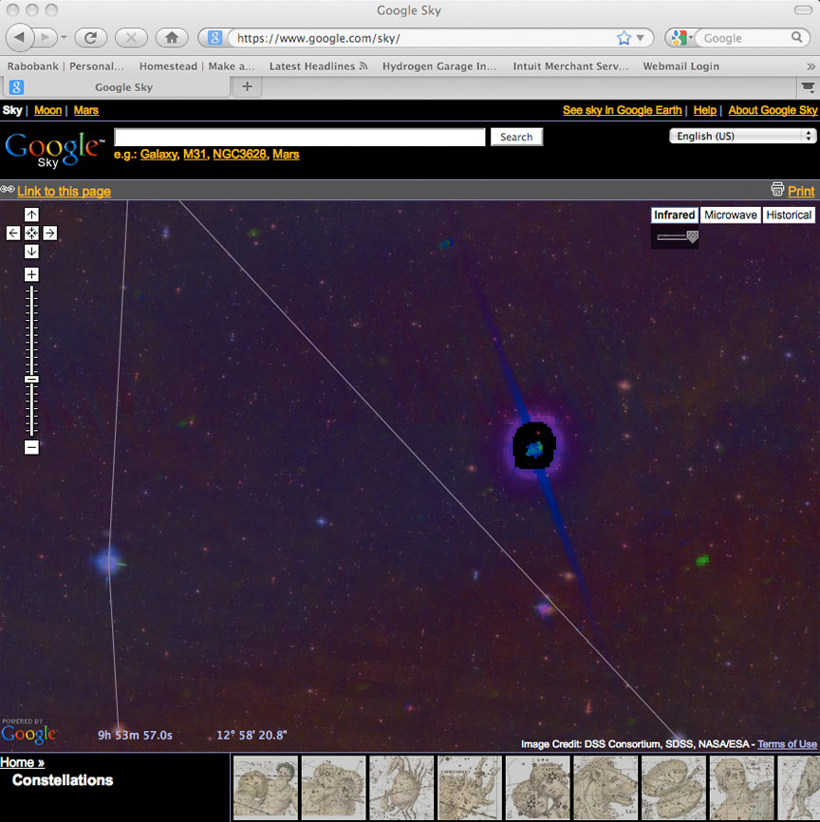Image resolution: width=820 pixels, height=822 pixels.
Task: Switch to the Mars view
Action: coord(86,110)
